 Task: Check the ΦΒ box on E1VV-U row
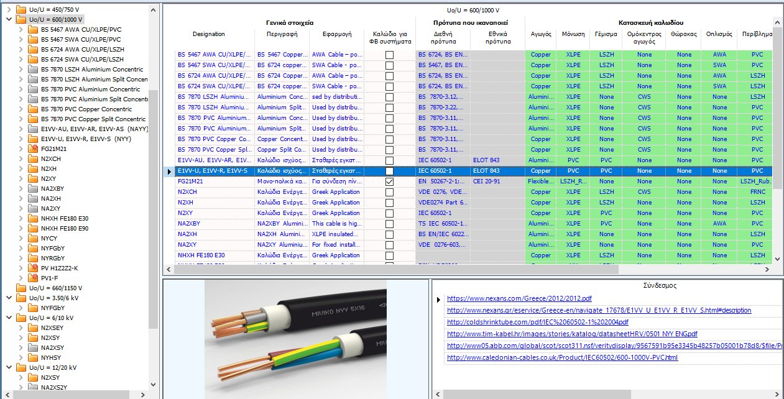389,171
